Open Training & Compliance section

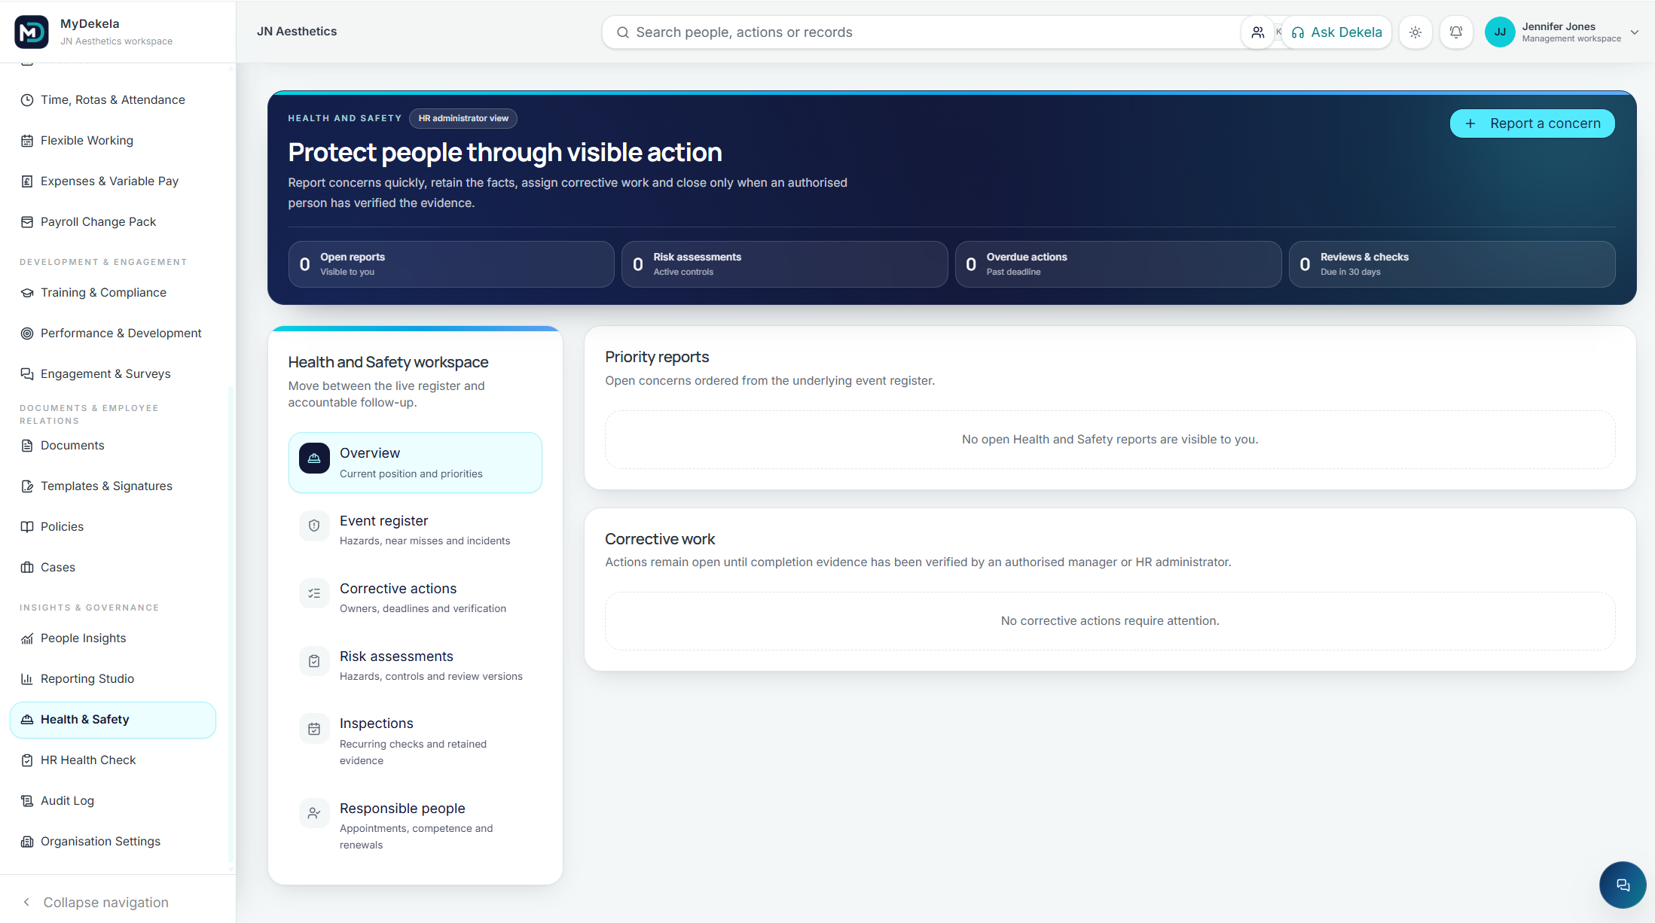click(x=113, y=293)
